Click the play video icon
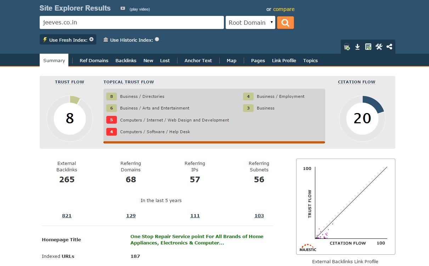This screenshot has width=429, height=266. coord(123,8)
